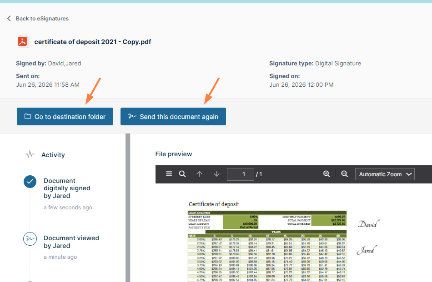The width and height of the screenshot is (432, 282).
Task: Click the Jared signature in preview
Action: 367,250
